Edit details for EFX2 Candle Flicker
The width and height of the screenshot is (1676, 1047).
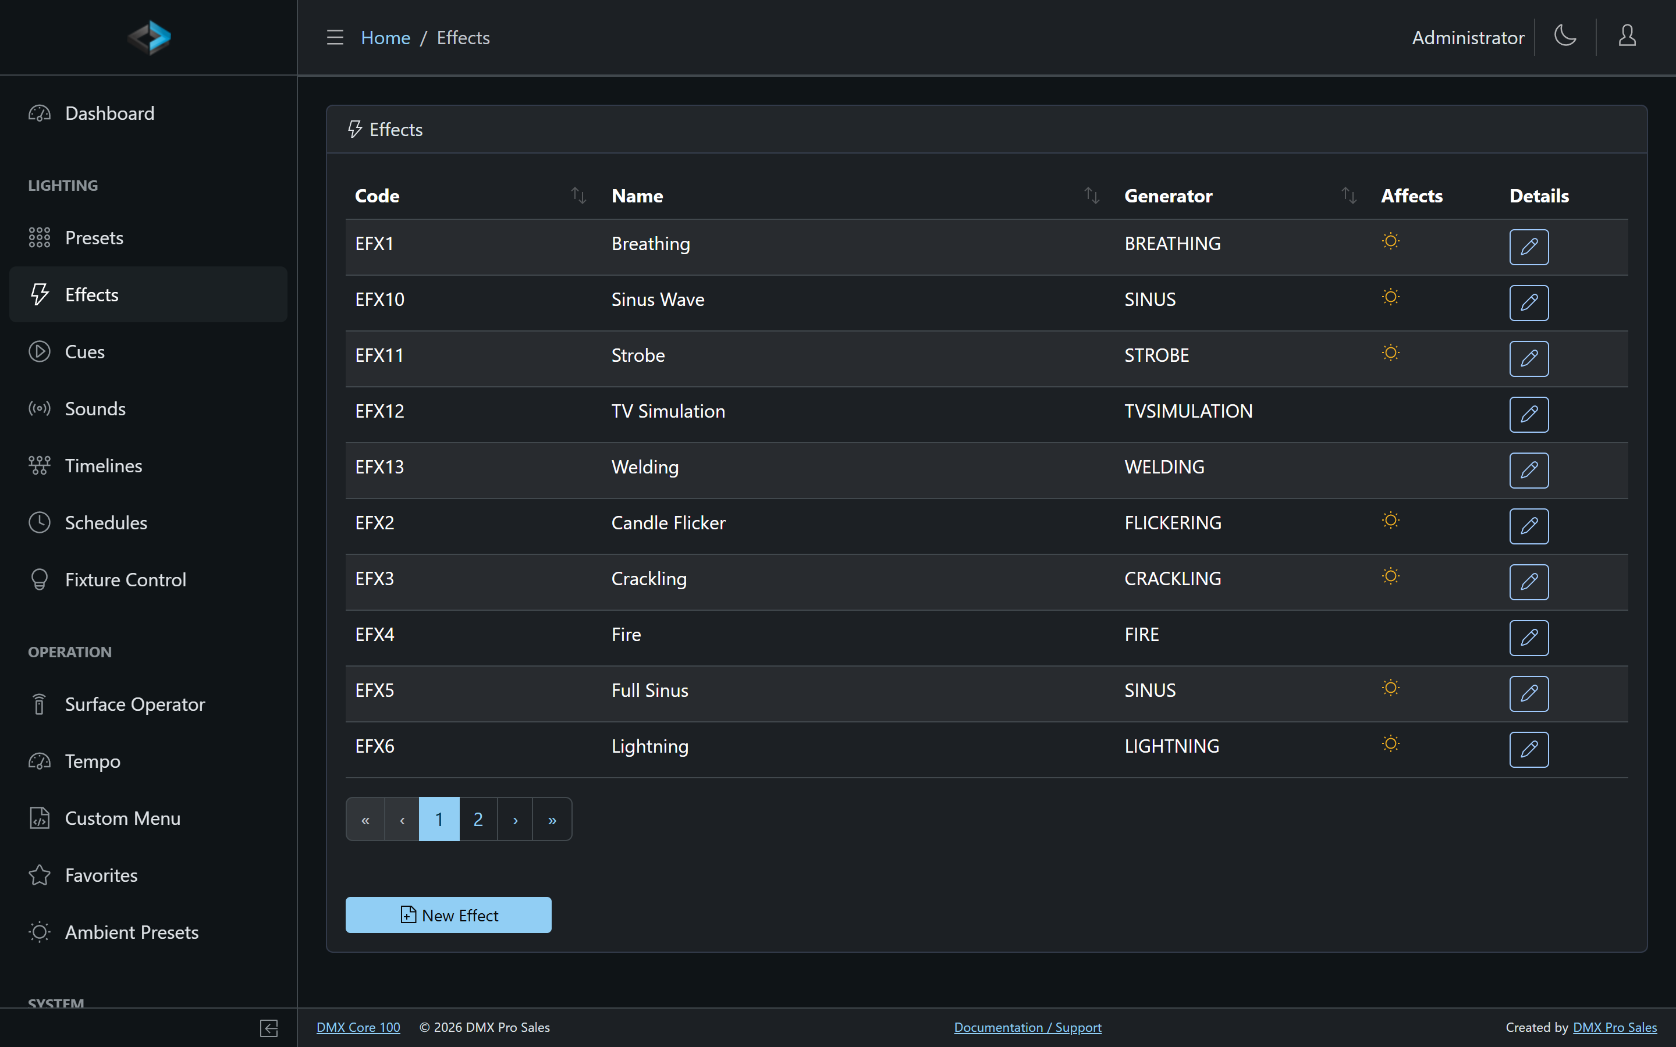click(1529, 526)
